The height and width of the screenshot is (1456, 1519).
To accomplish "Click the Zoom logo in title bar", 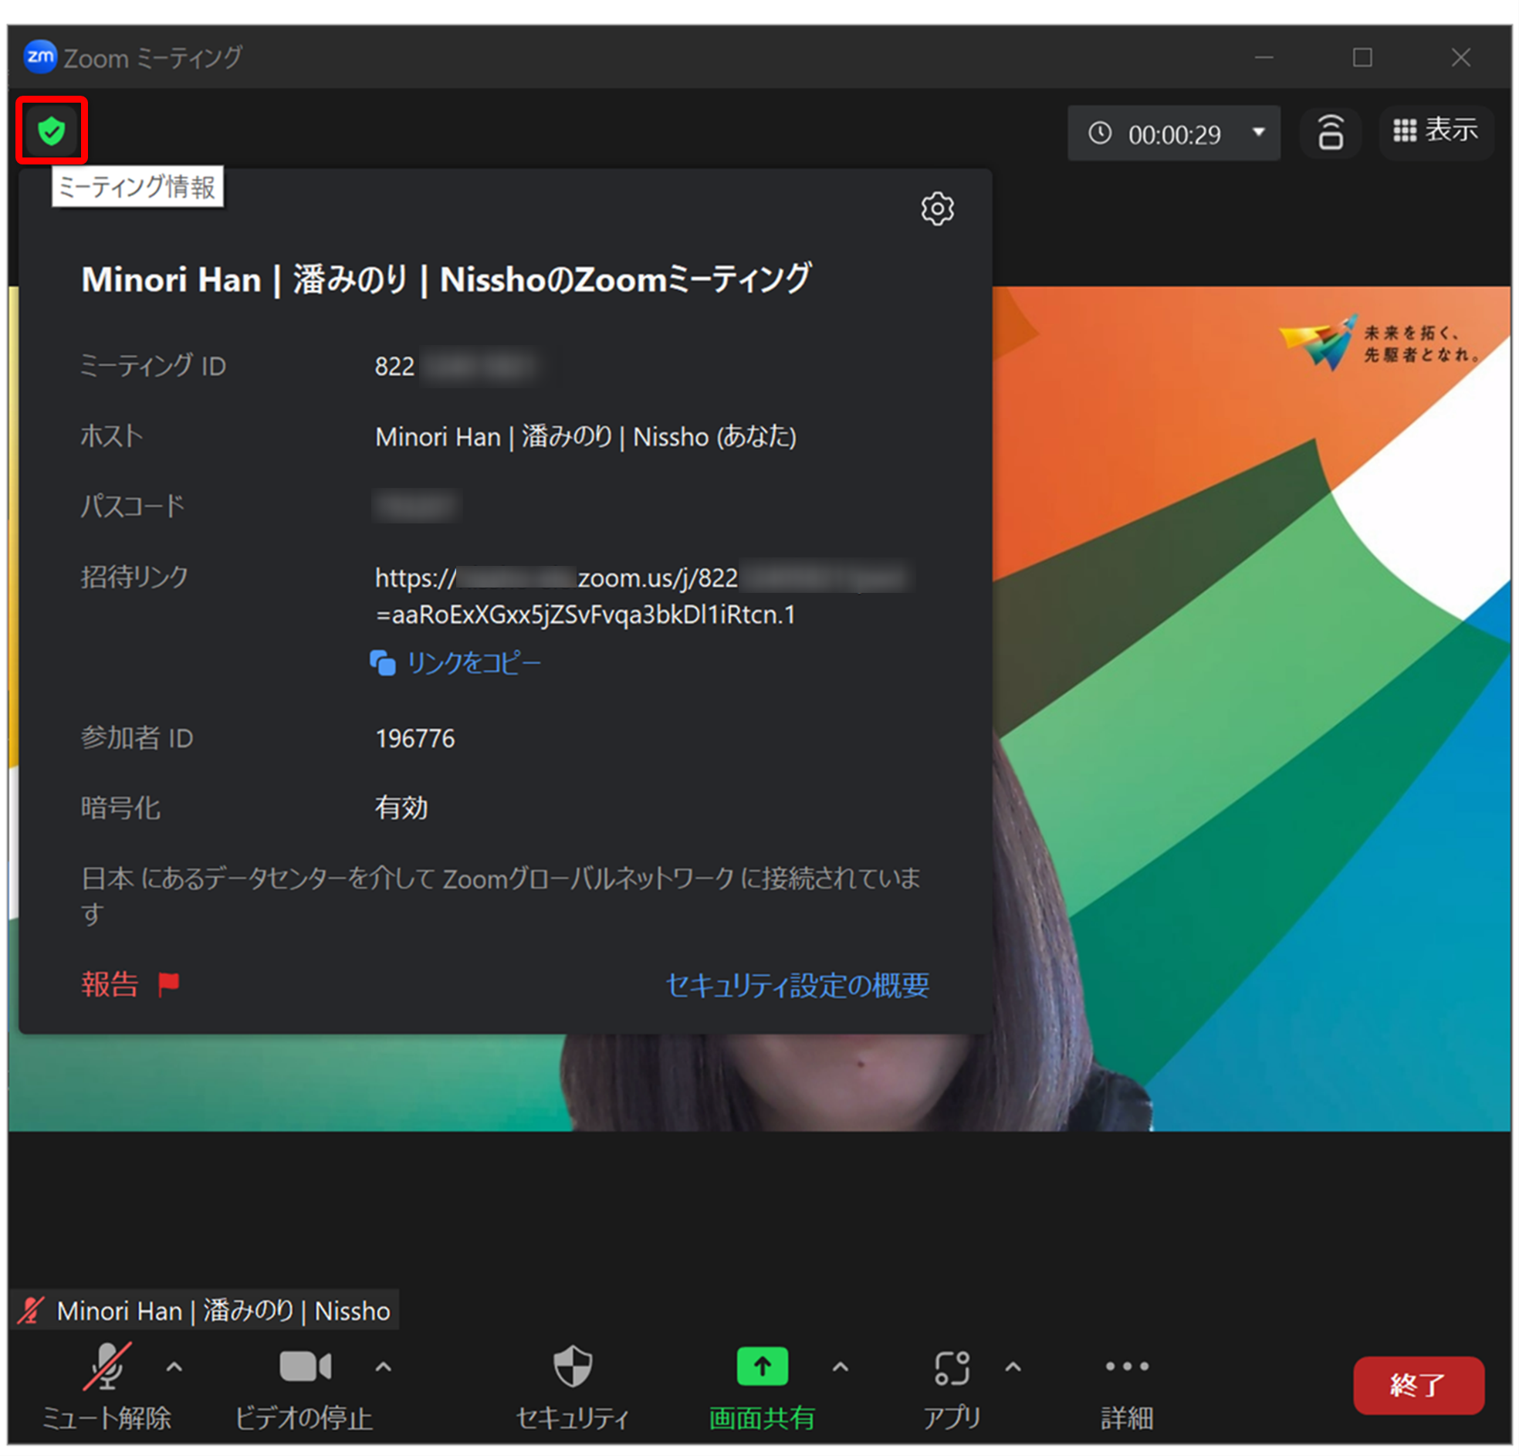I will coord(39,56).
